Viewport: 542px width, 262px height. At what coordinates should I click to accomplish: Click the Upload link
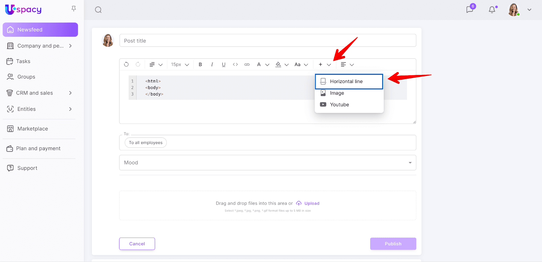312,203
